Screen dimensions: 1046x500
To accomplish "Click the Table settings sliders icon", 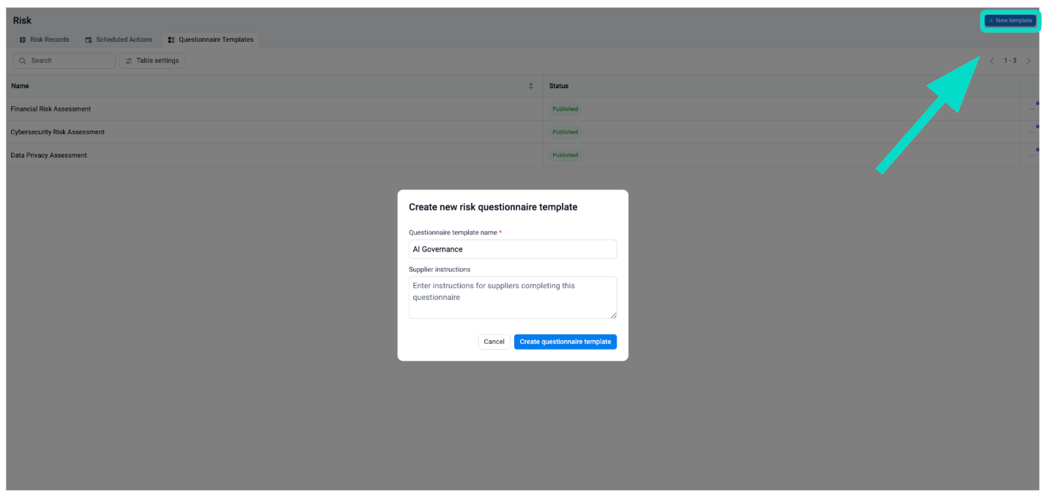I will (x=129, y=61).
